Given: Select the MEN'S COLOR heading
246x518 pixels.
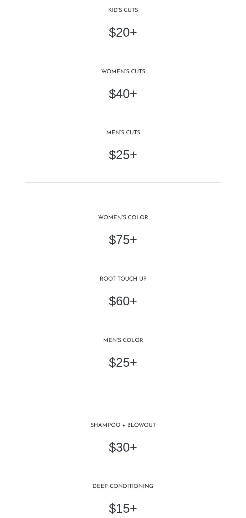Looking at the screenshot, I should [x=123, y=340].
